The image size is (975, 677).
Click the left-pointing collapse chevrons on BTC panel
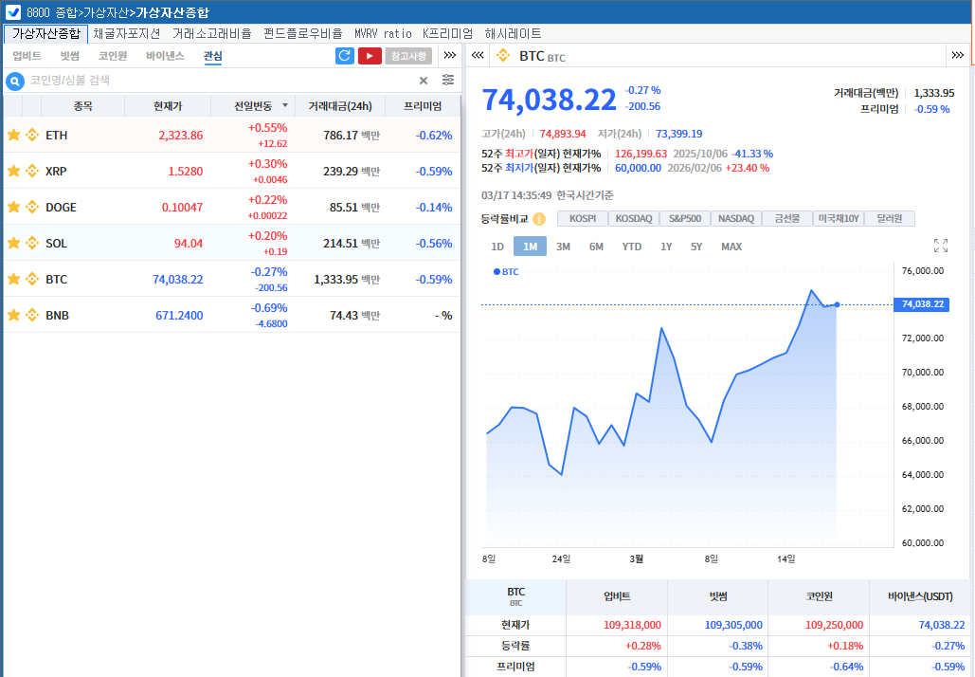[x=477, y=55]
